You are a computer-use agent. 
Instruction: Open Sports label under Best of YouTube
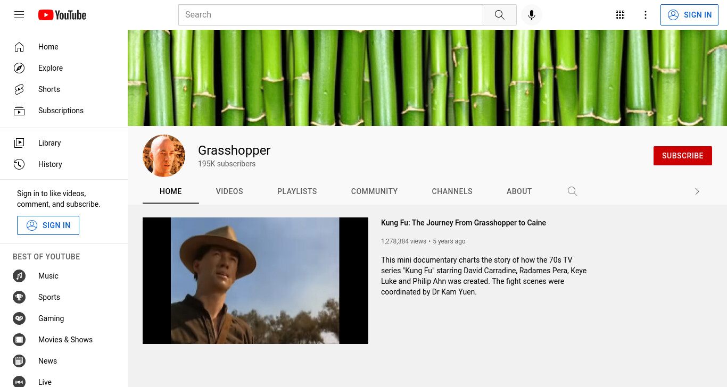pyautogui.click(x=49, y=297)
